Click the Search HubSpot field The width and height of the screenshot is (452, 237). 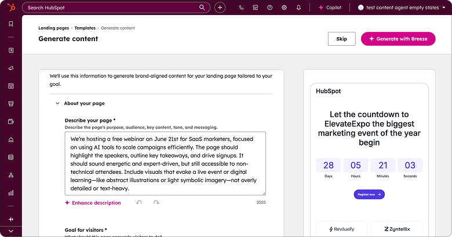pyautogui.click(x=116, y=8)
